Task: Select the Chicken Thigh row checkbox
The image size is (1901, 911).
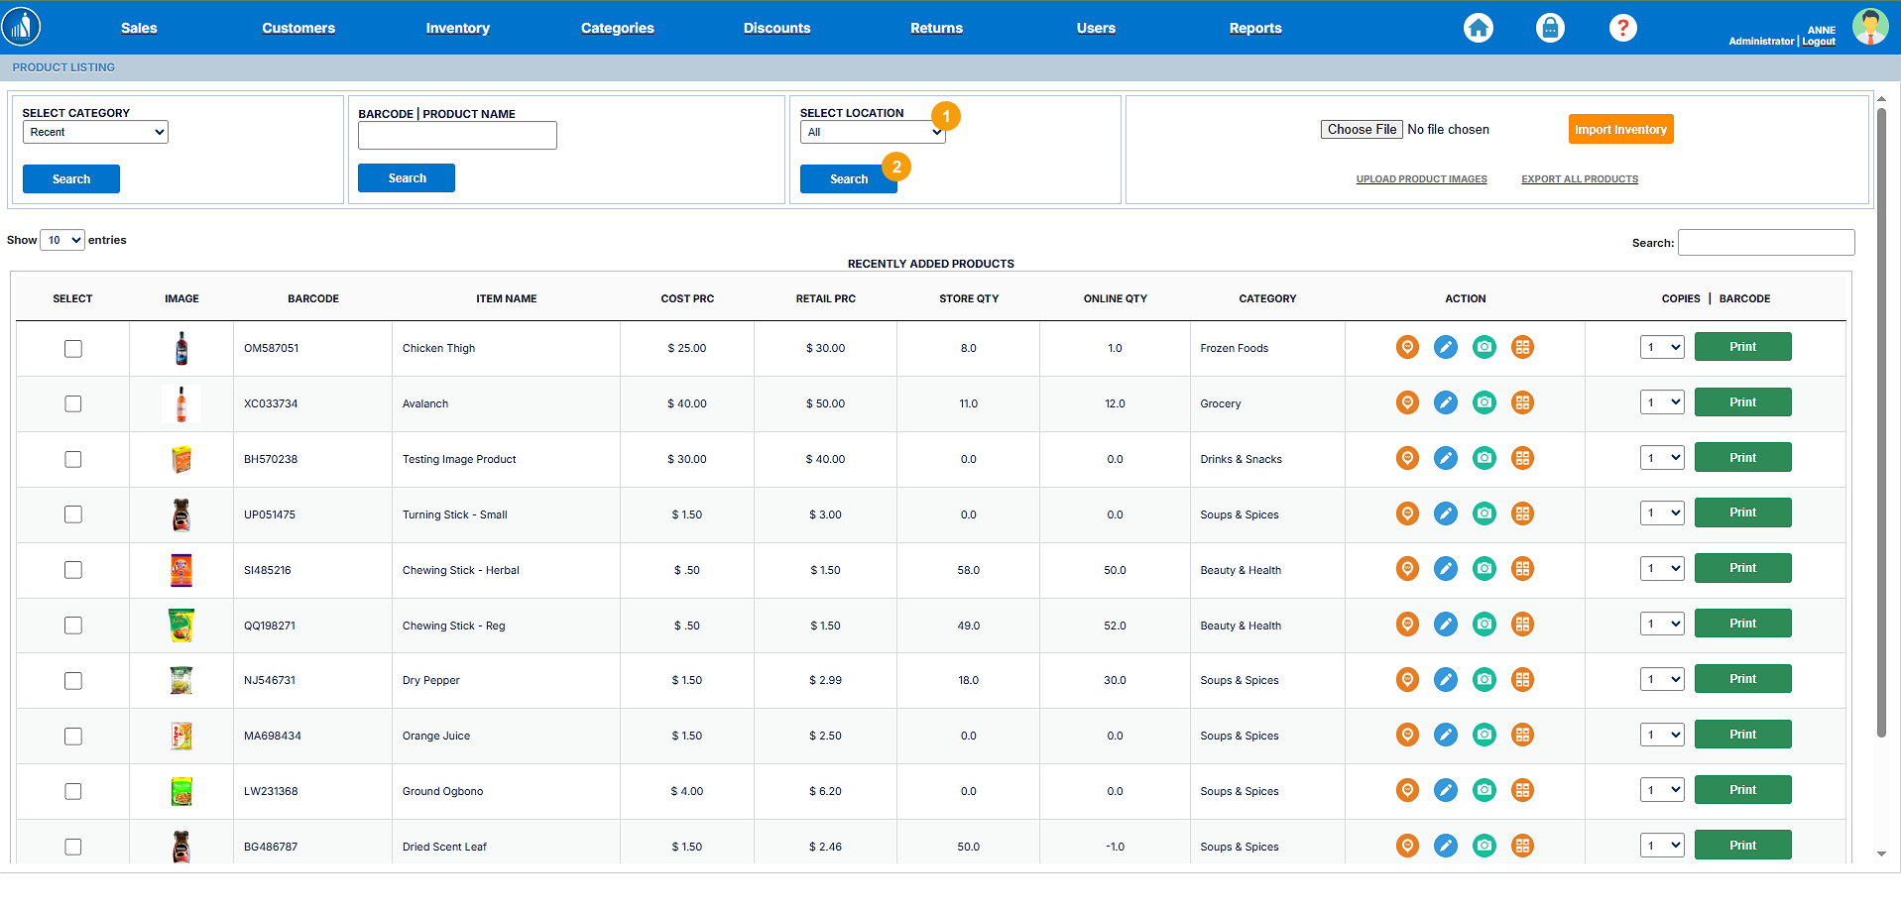Action: 73,349
